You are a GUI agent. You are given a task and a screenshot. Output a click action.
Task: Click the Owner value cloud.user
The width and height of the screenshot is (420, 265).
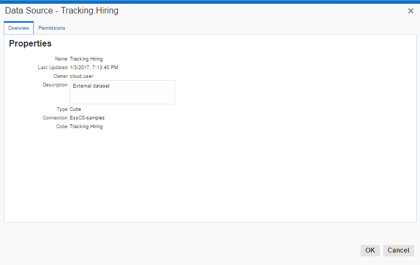tap(82, 76)
